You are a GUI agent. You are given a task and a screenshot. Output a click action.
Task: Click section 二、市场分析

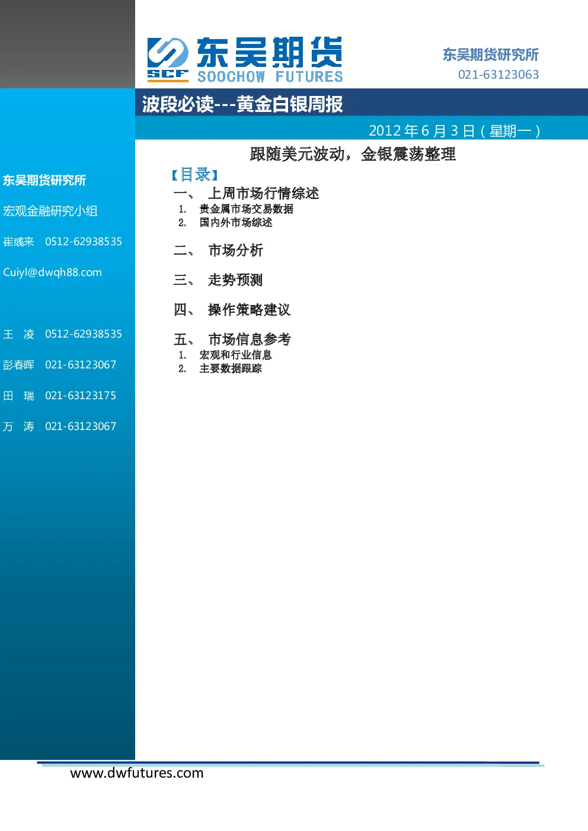pyautogui.click(x=218, y=250)
